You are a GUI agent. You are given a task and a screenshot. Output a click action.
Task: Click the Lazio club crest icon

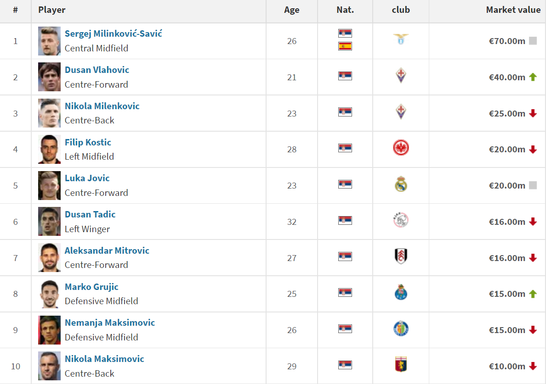click(401, 39)
